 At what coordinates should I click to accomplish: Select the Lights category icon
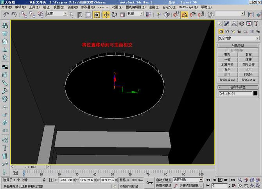click(x=233, y=31)
